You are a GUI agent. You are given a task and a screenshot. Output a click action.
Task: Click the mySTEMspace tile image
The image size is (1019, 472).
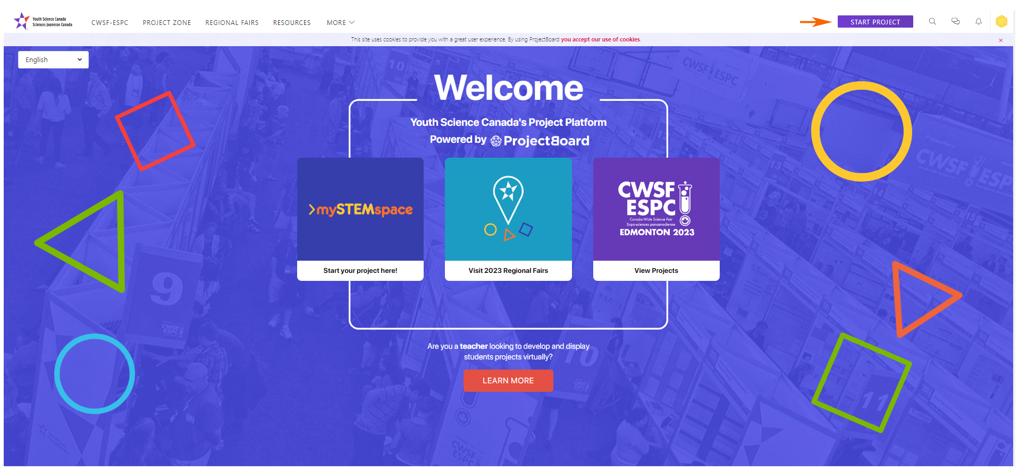(x=360, y=209)
